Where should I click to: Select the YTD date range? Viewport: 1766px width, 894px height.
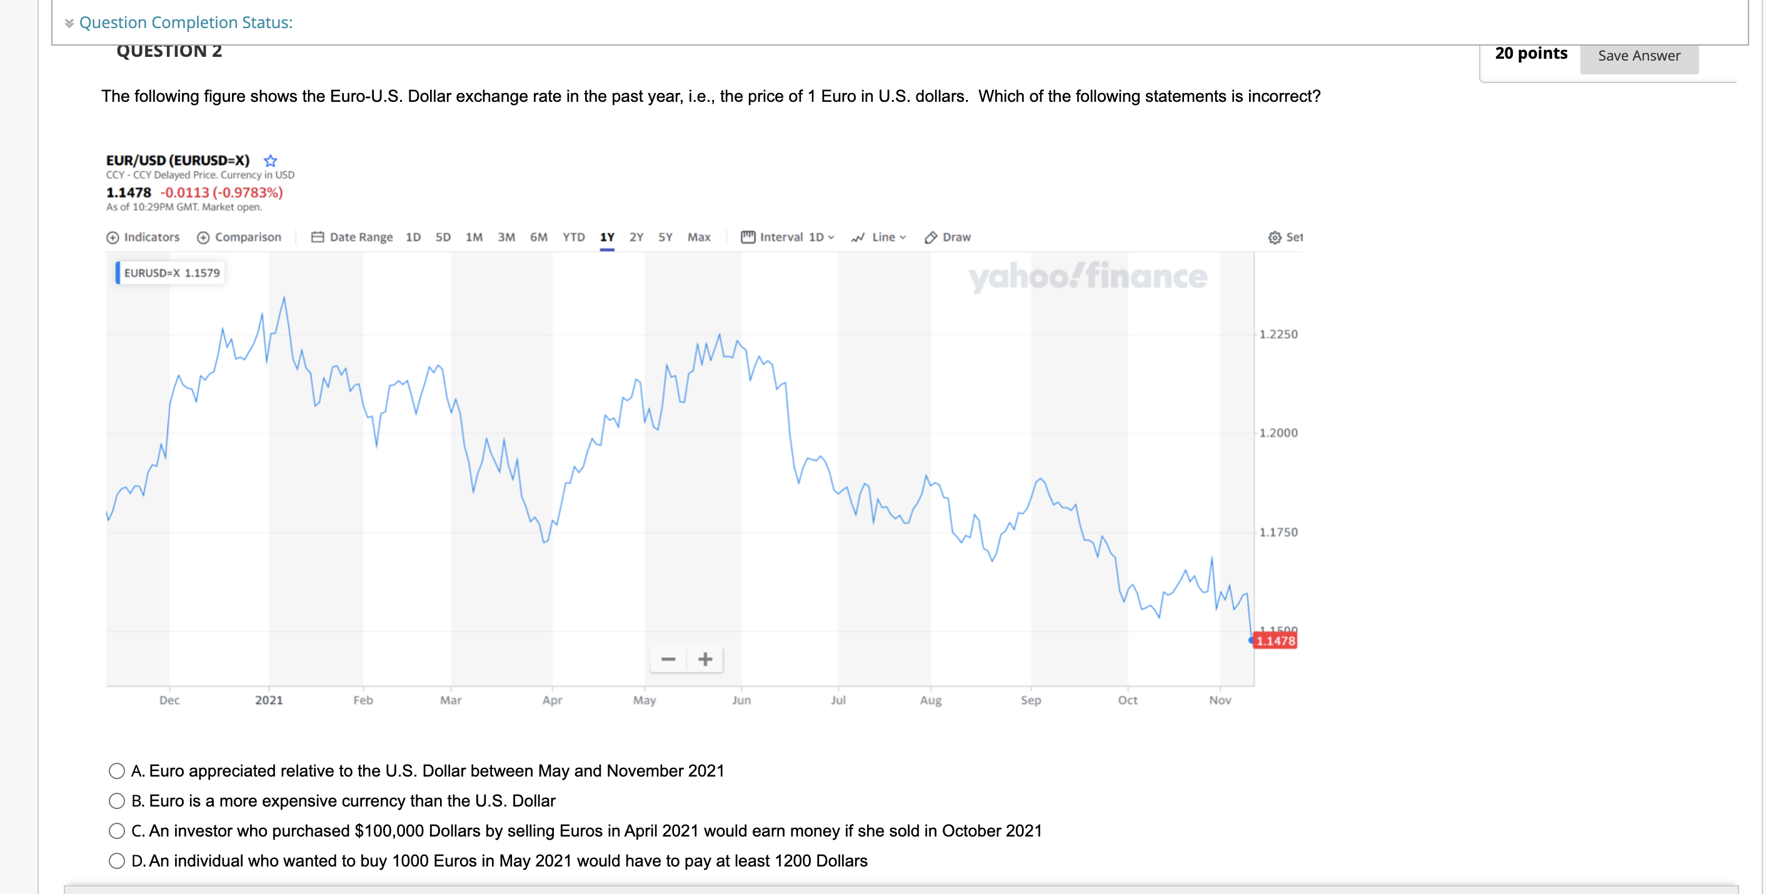(x=574, y=237)
